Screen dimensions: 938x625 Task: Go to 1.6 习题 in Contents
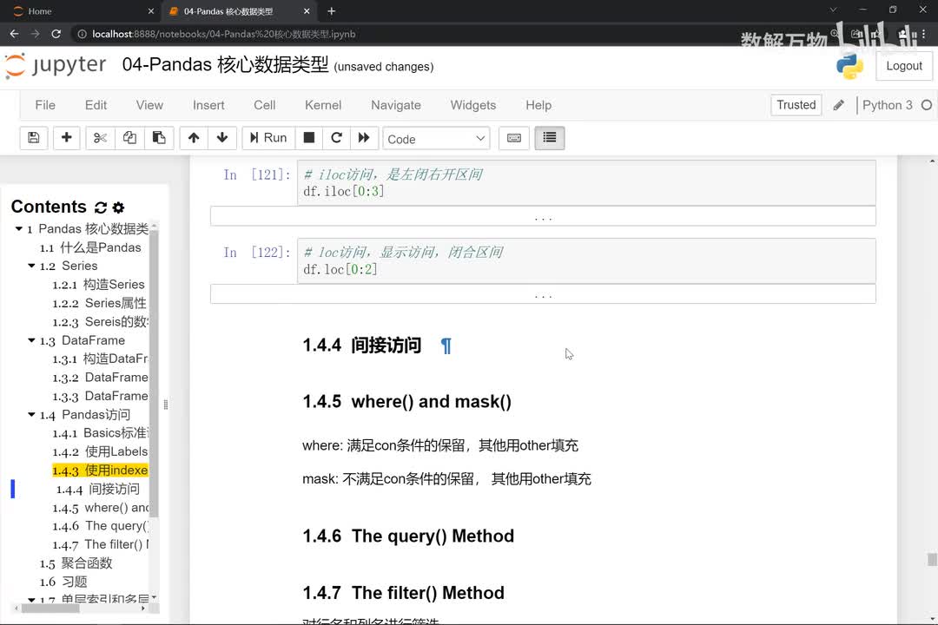[63, 582]
